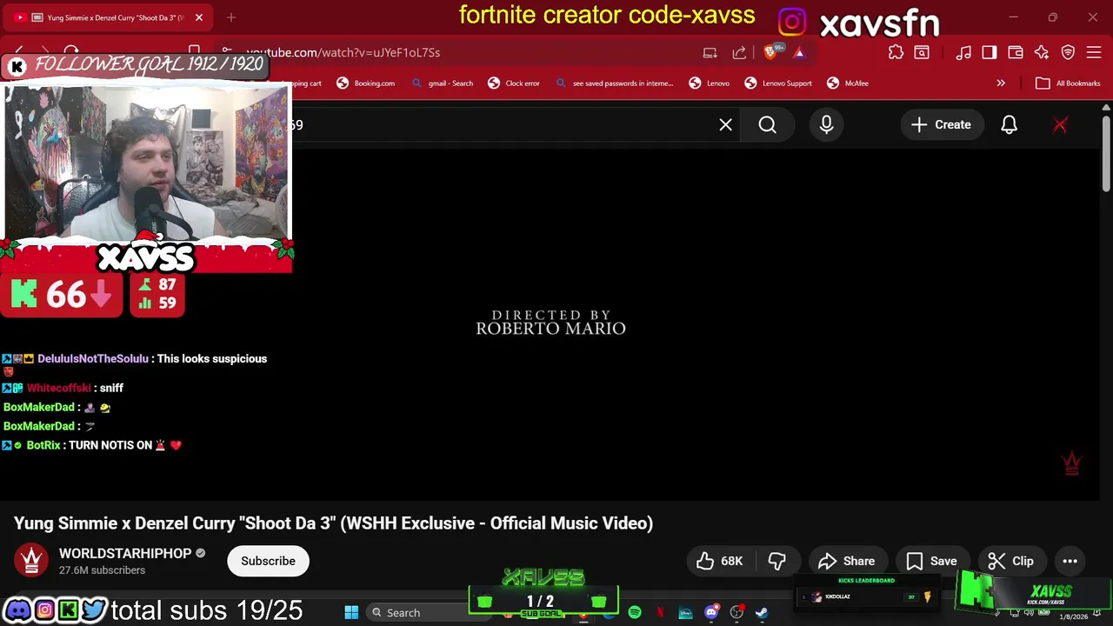This screenshot has width=1113, height=626.
Task: Open the Lenovo bookmark
Action: [x=710, y=83]
